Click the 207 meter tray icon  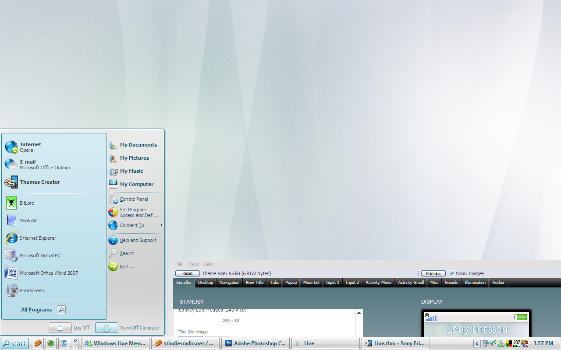tap(516, 343)
